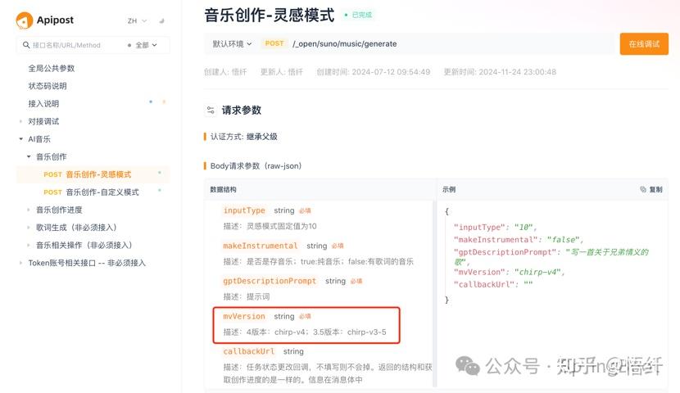680x393 pixels.
Task: Open the ZH language dropdown
Action: [x=137, y=20]
